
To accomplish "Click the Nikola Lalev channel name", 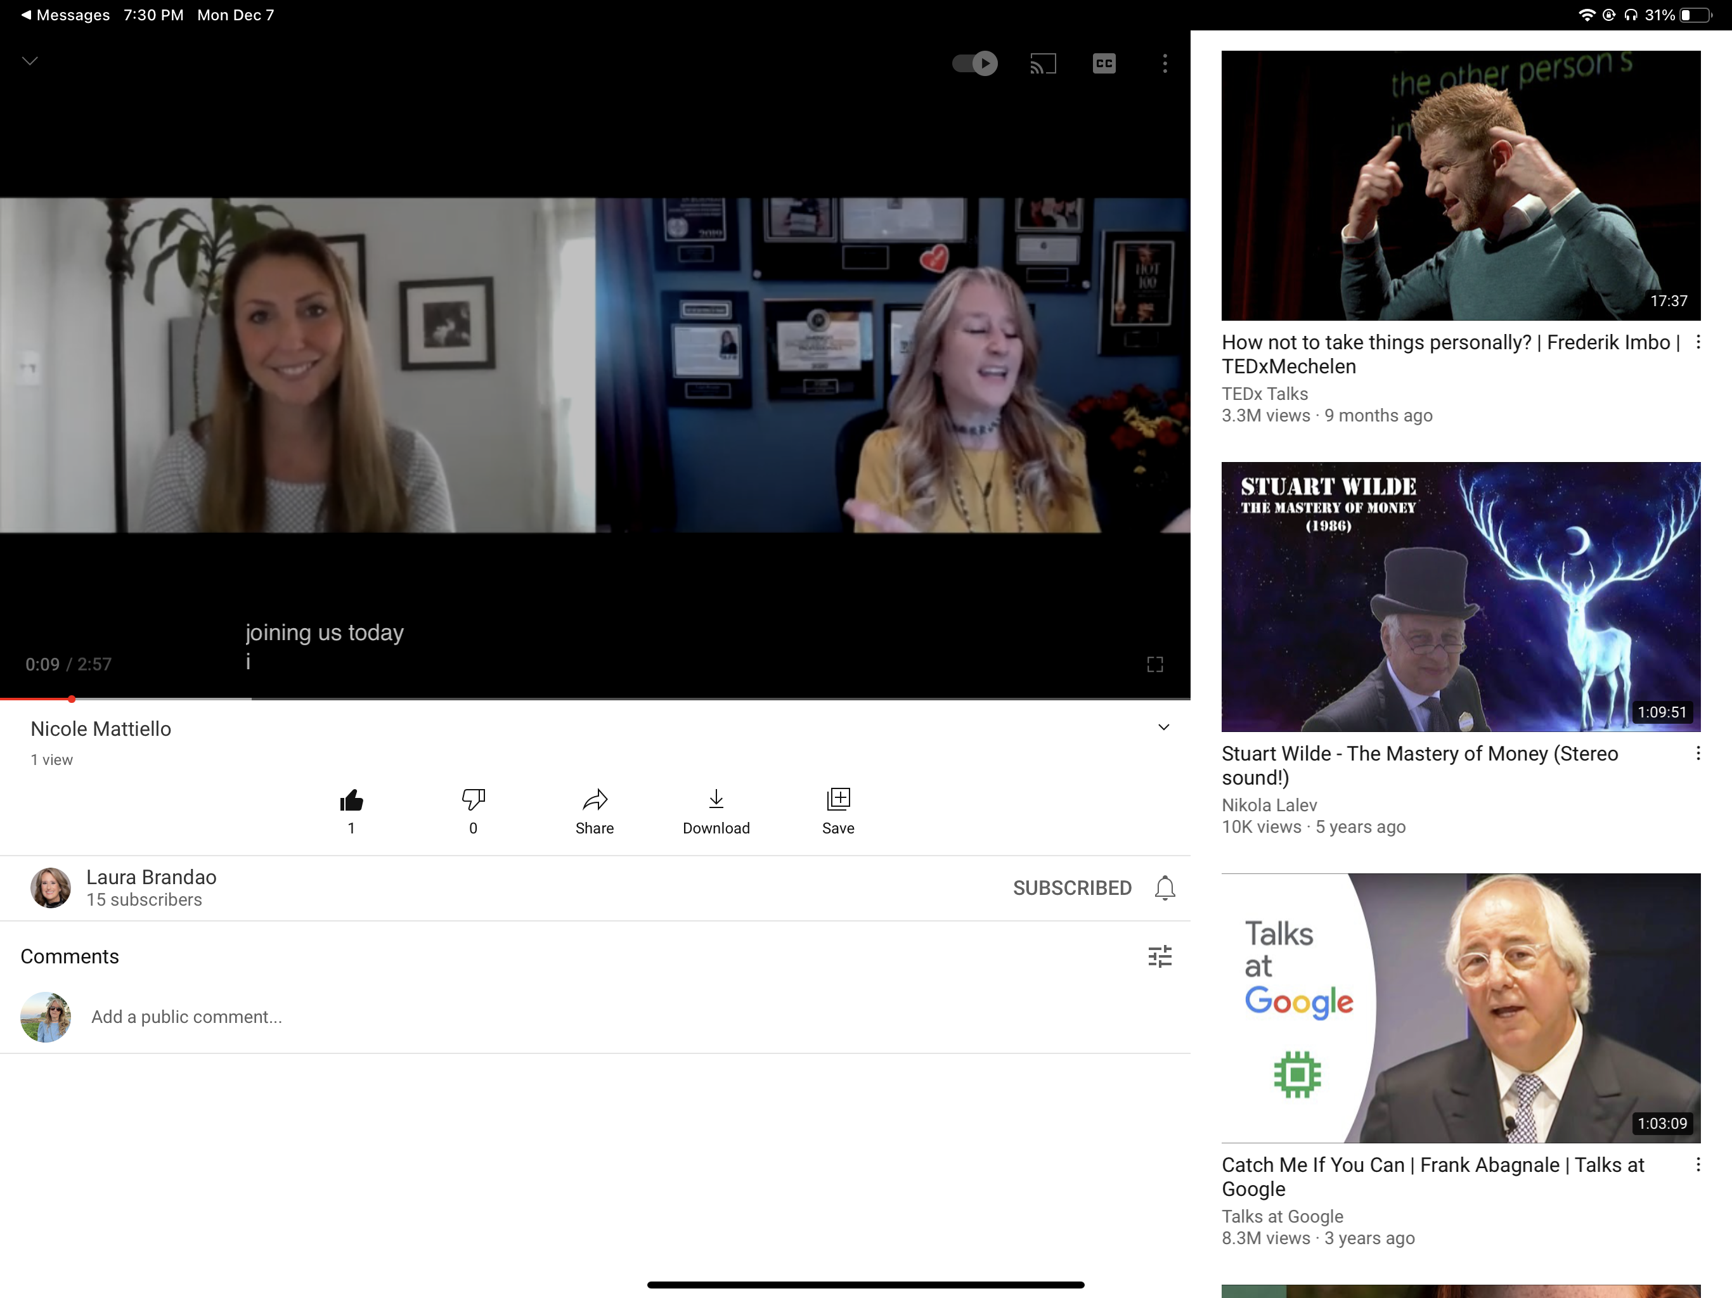I will [x=1269, y=805].
